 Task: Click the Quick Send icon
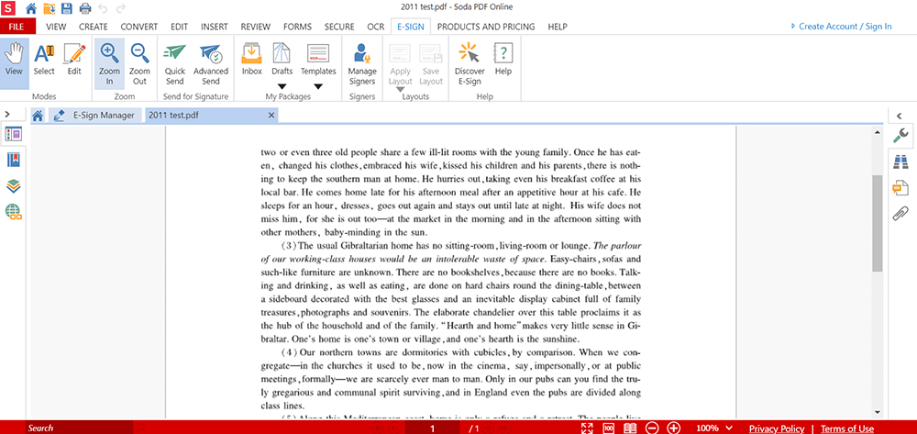(x=174, y=55)
